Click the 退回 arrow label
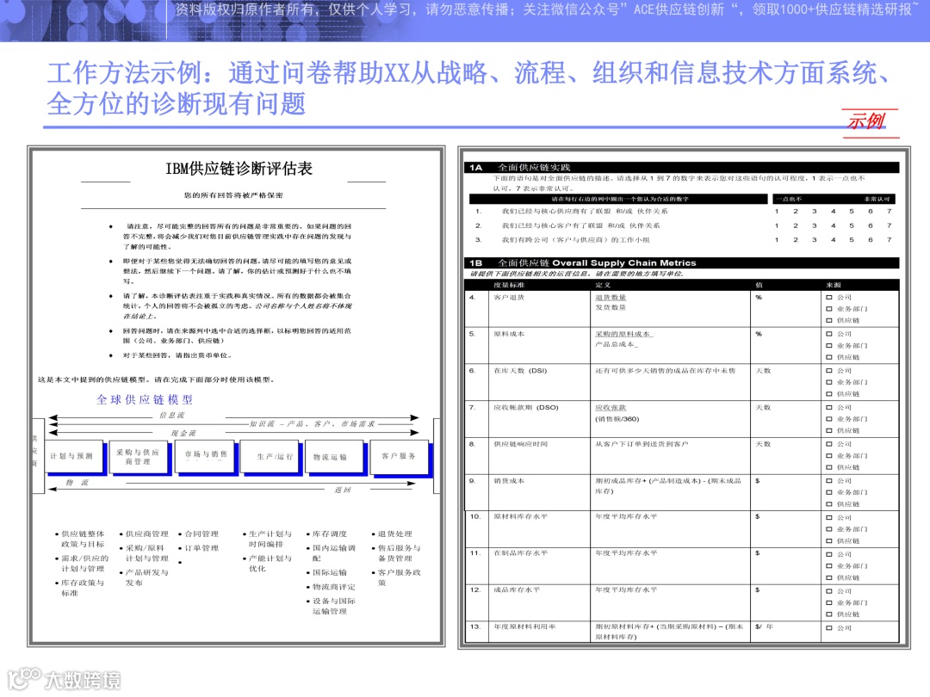The image size is (930, 697). click(343, 490)
